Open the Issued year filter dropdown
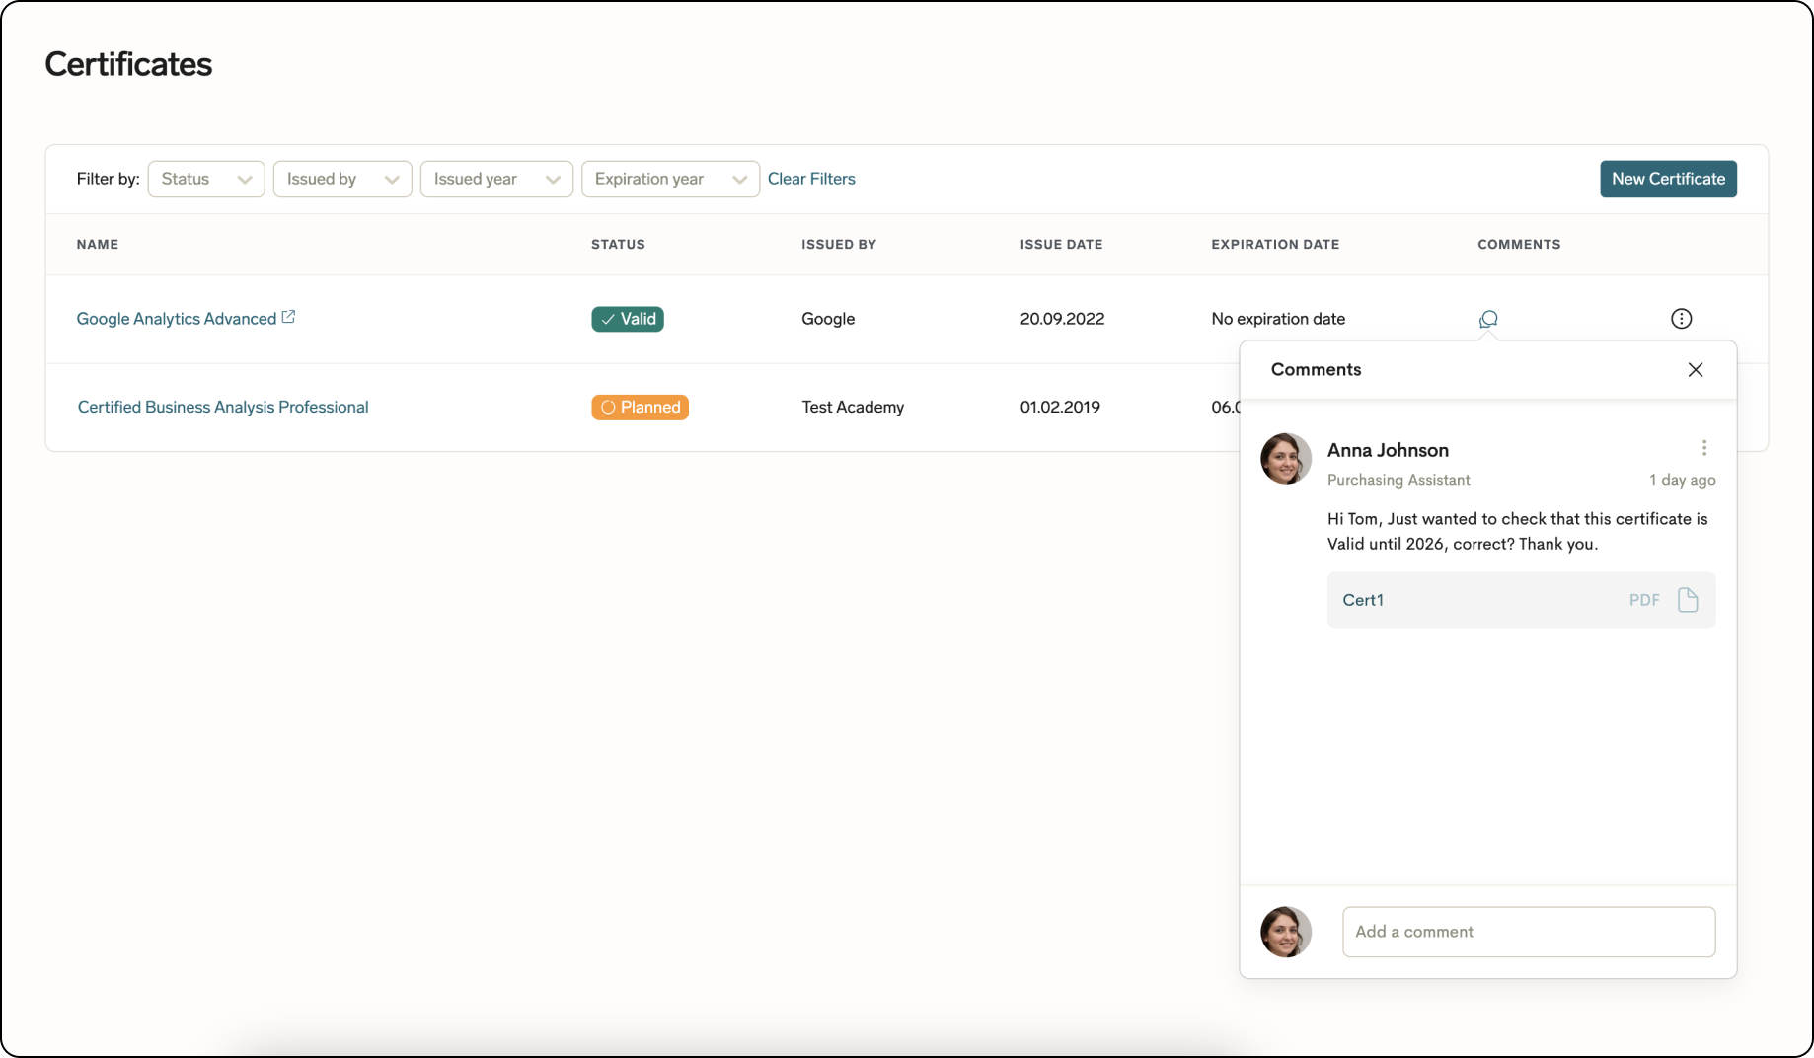The width and height of the screenshot is (1814, 1058). click(496, 179)
